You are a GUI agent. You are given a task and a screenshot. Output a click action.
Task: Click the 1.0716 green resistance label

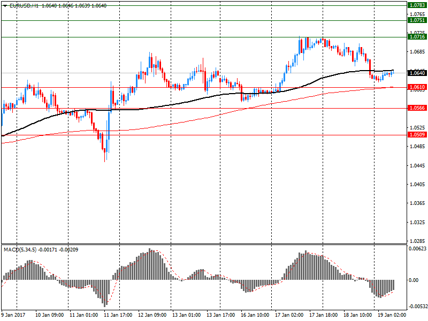417,37
